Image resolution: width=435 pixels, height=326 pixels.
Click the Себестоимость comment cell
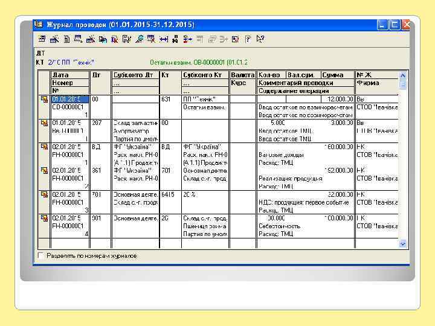coord(306,226)
